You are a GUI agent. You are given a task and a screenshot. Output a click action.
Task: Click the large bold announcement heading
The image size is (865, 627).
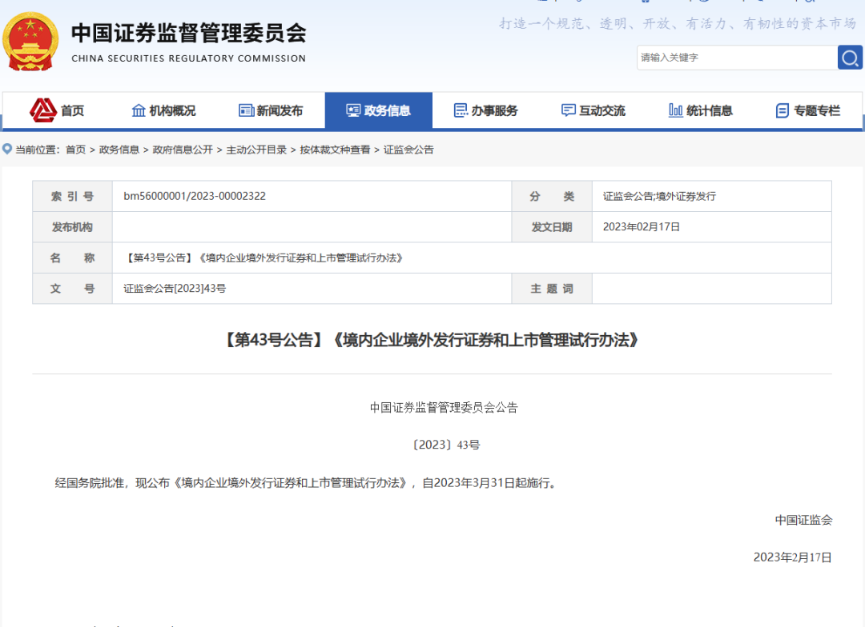(432, 340)
